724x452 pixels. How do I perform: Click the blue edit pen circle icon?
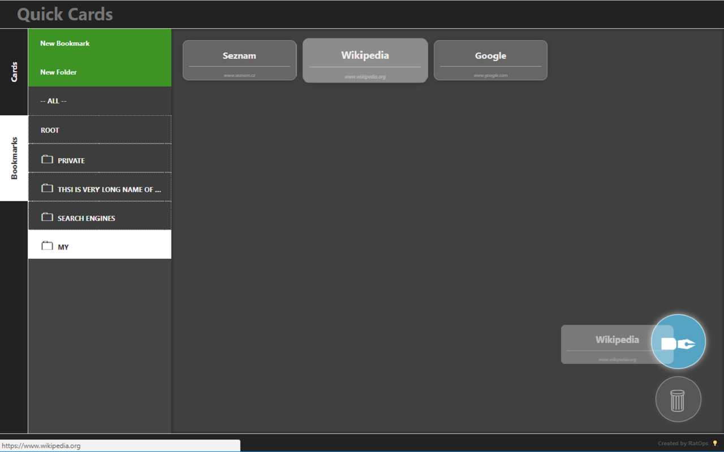tap(678, 342)
